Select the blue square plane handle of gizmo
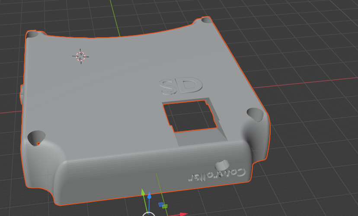This screenshot has width=358, height=216. (161, 204)
